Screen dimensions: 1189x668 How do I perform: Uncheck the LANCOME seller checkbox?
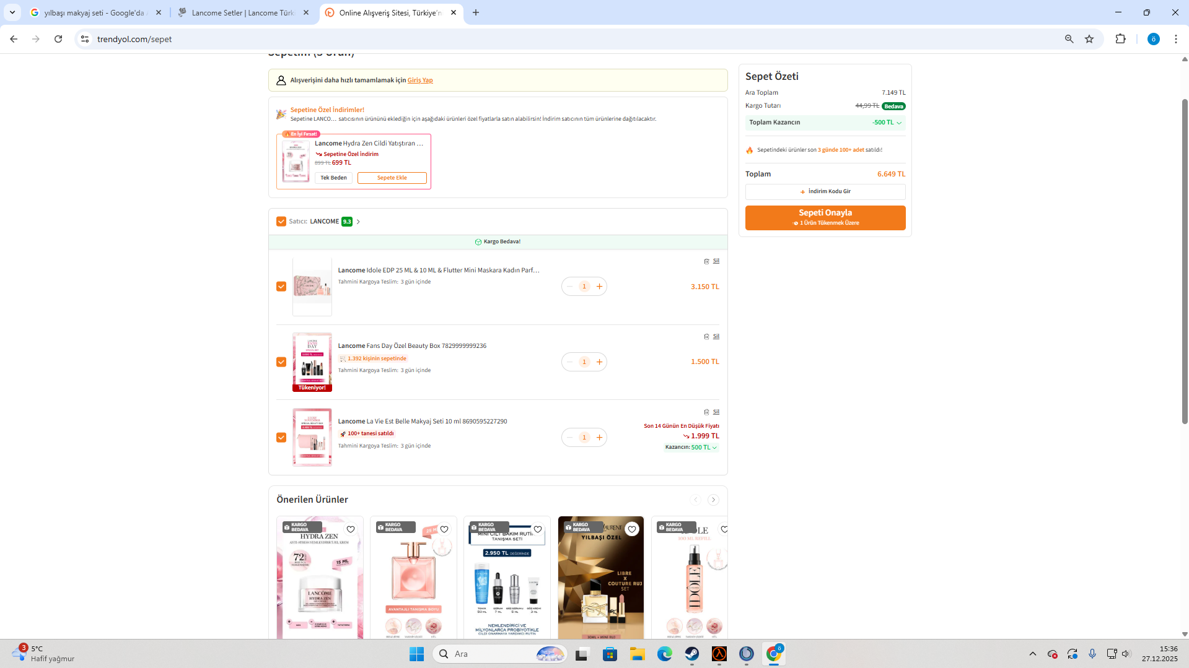[x=281, y=222]
